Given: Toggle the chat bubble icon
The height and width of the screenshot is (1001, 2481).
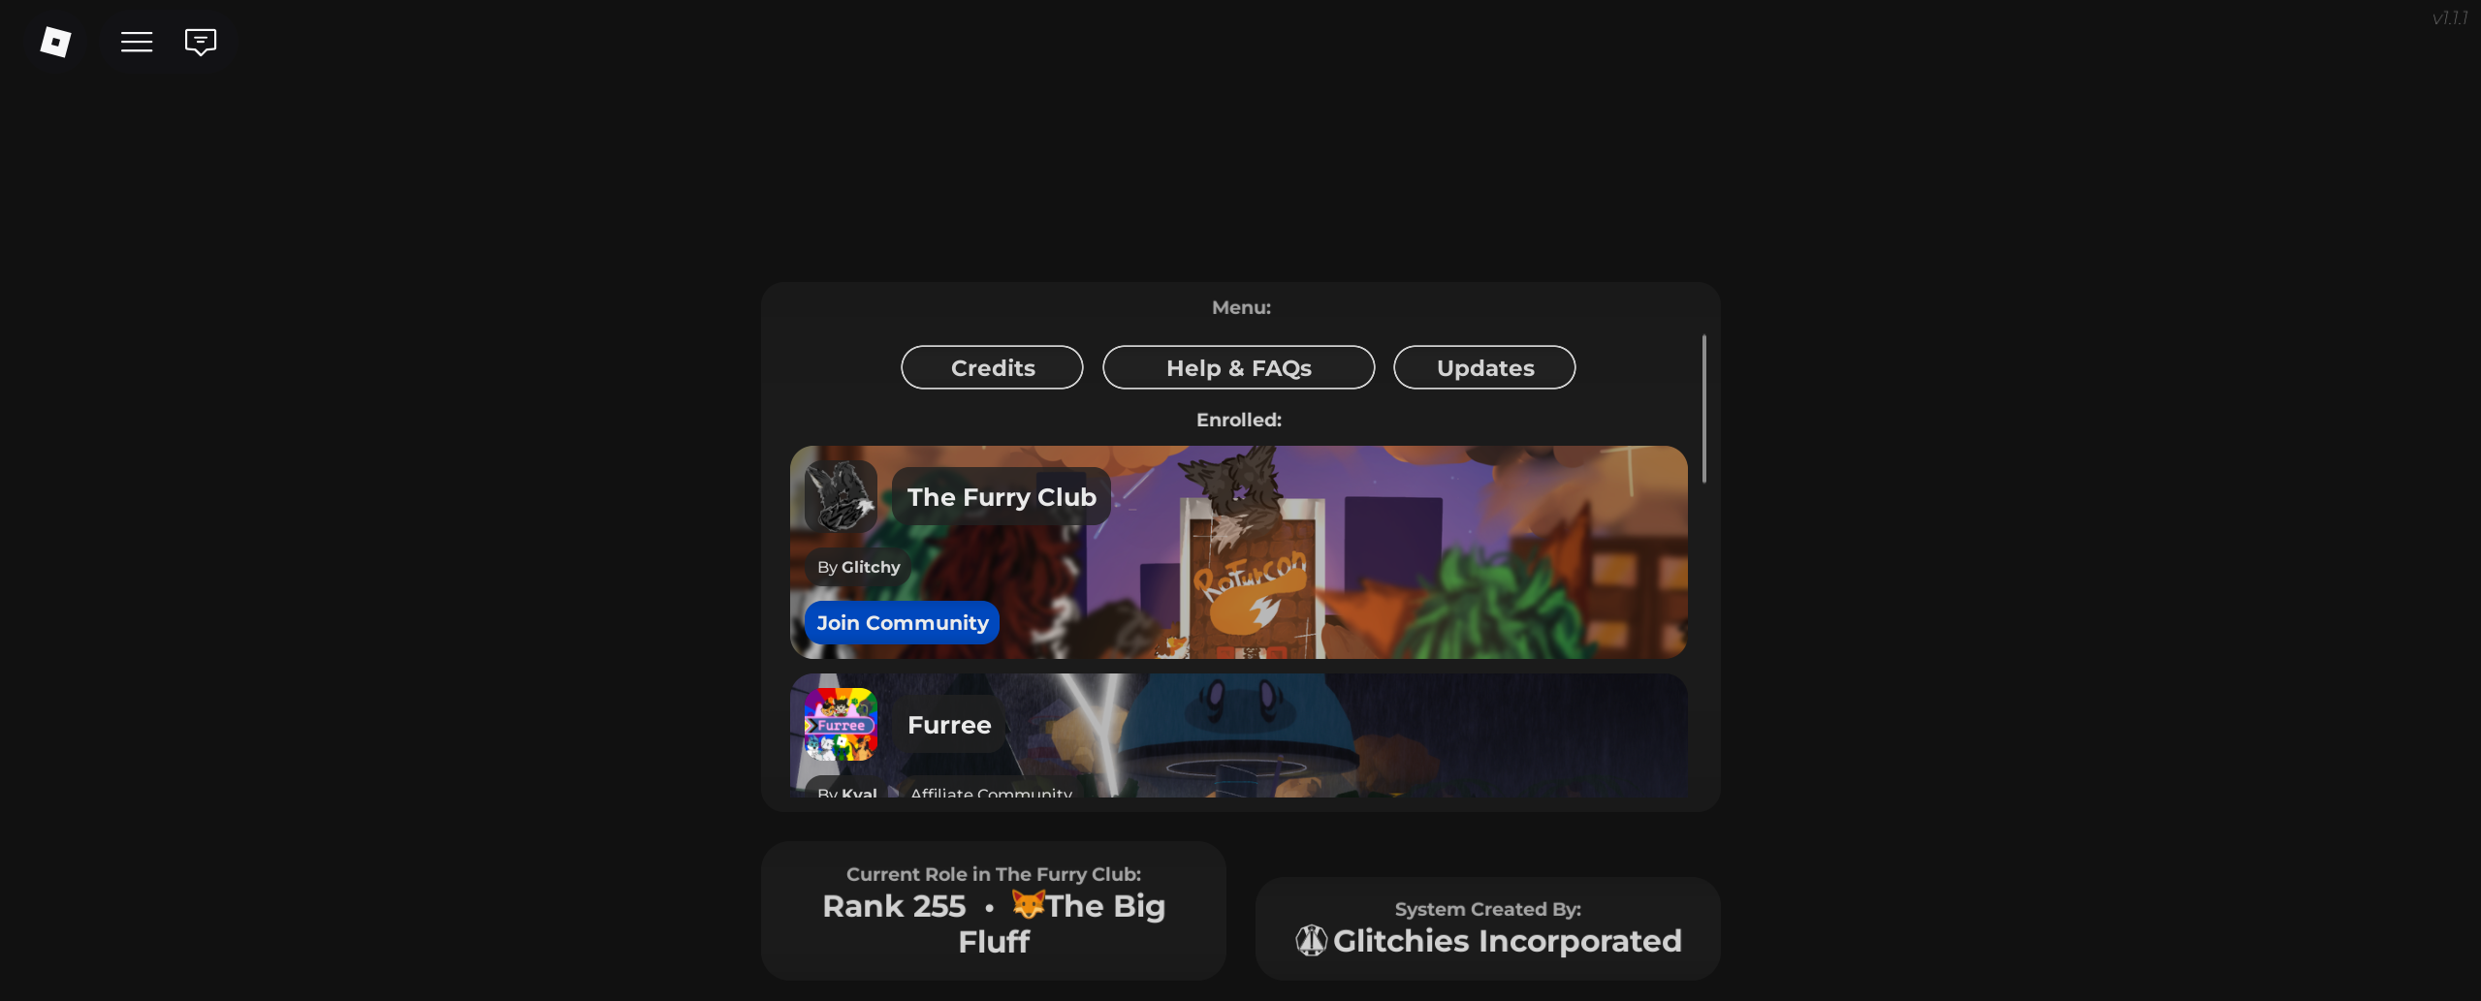Looking at the screenshot, I should click(x=201, y=42).
